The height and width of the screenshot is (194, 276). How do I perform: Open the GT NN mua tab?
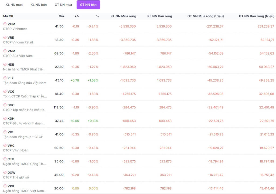pyautogui.click(x=63, y=5)
